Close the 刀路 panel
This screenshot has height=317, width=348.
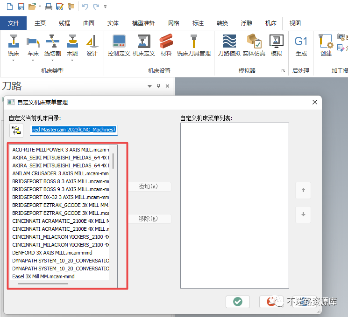(168, 86)
